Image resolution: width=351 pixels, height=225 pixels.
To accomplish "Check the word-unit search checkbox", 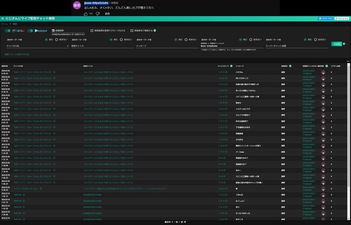I will 132,30.
